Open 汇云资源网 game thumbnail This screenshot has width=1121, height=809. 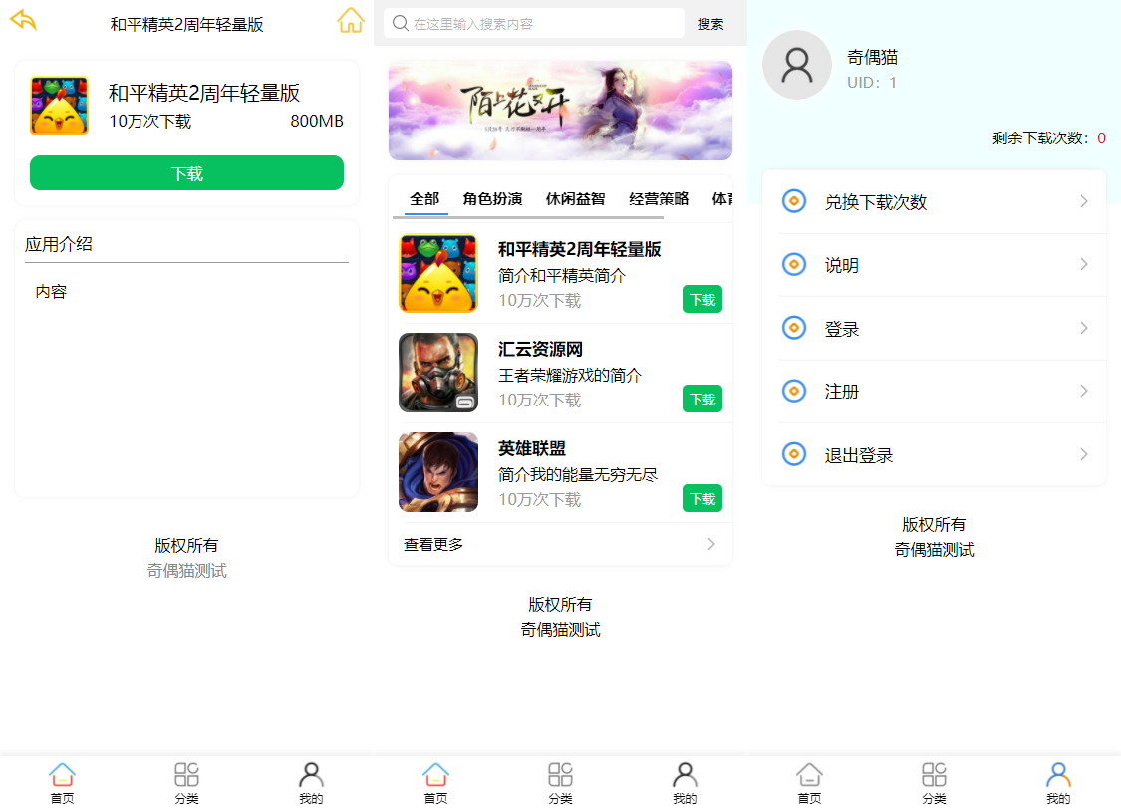click(438, 373)
